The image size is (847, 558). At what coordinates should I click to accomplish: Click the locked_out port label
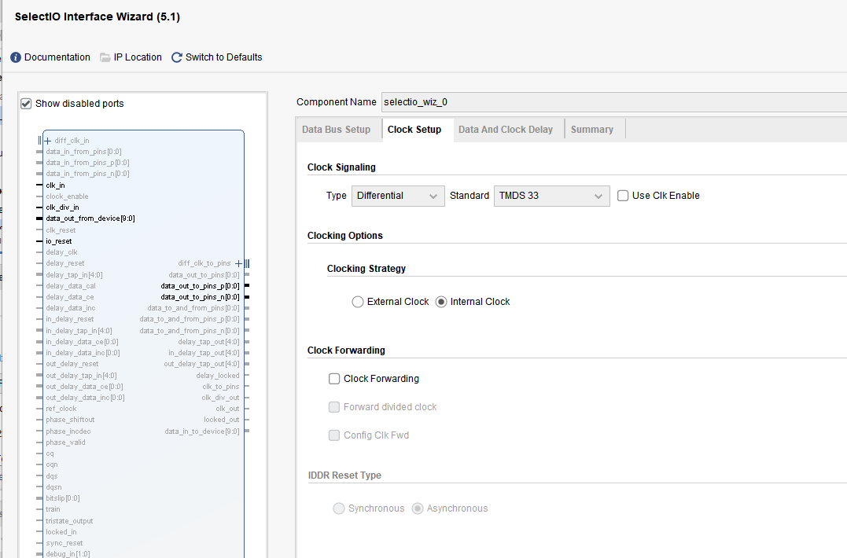222,420
